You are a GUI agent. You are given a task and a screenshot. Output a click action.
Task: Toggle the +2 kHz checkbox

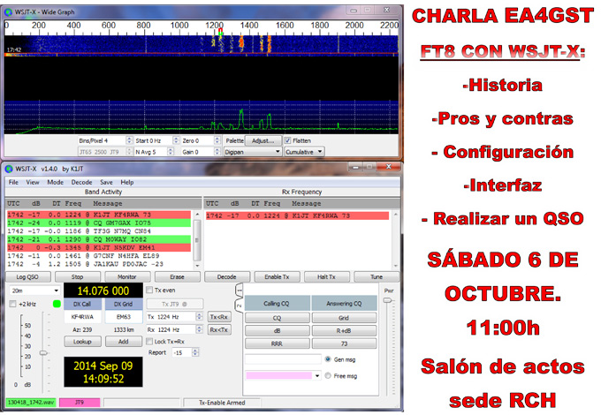click(x=12, y=304)
